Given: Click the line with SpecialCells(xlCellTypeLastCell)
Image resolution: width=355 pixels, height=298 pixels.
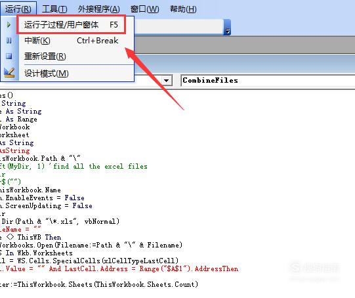Looking at the screenshot, I should (89, 261).
